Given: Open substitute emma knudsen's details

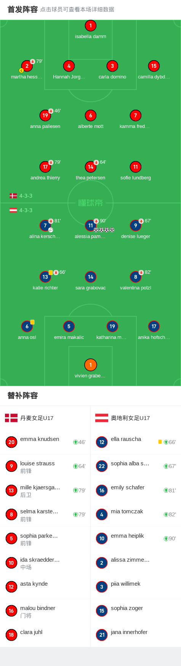Looking at the screenshot, I should [x=45, y=442].
